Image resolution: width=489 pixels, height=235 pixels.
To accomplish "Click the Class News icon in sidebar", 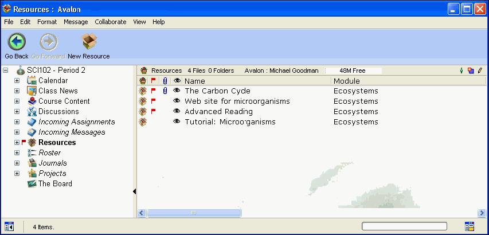I will pyautogui.click(x=32, y=91).
